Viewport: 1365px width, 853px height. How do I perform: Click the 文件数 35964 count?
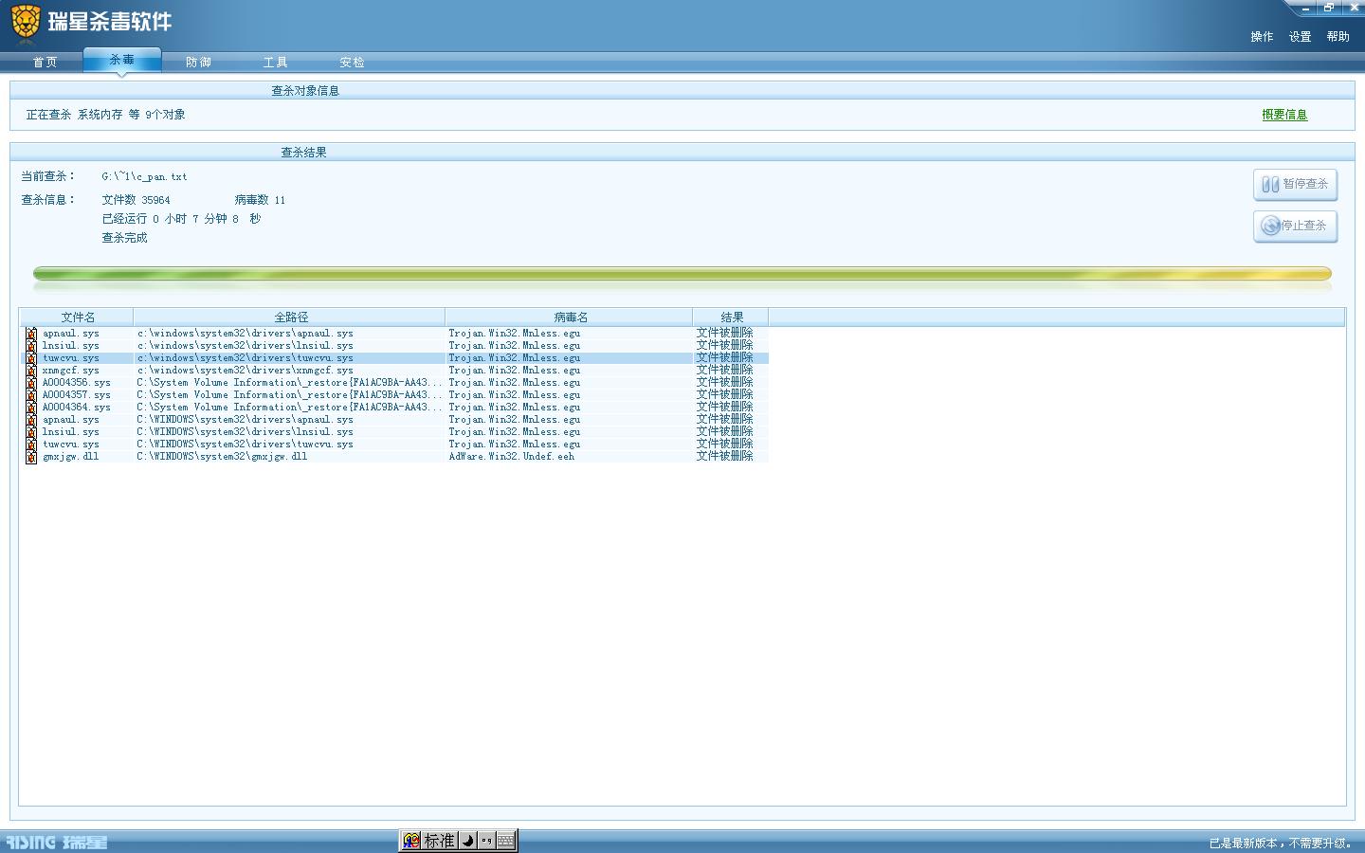coord(136,200)
